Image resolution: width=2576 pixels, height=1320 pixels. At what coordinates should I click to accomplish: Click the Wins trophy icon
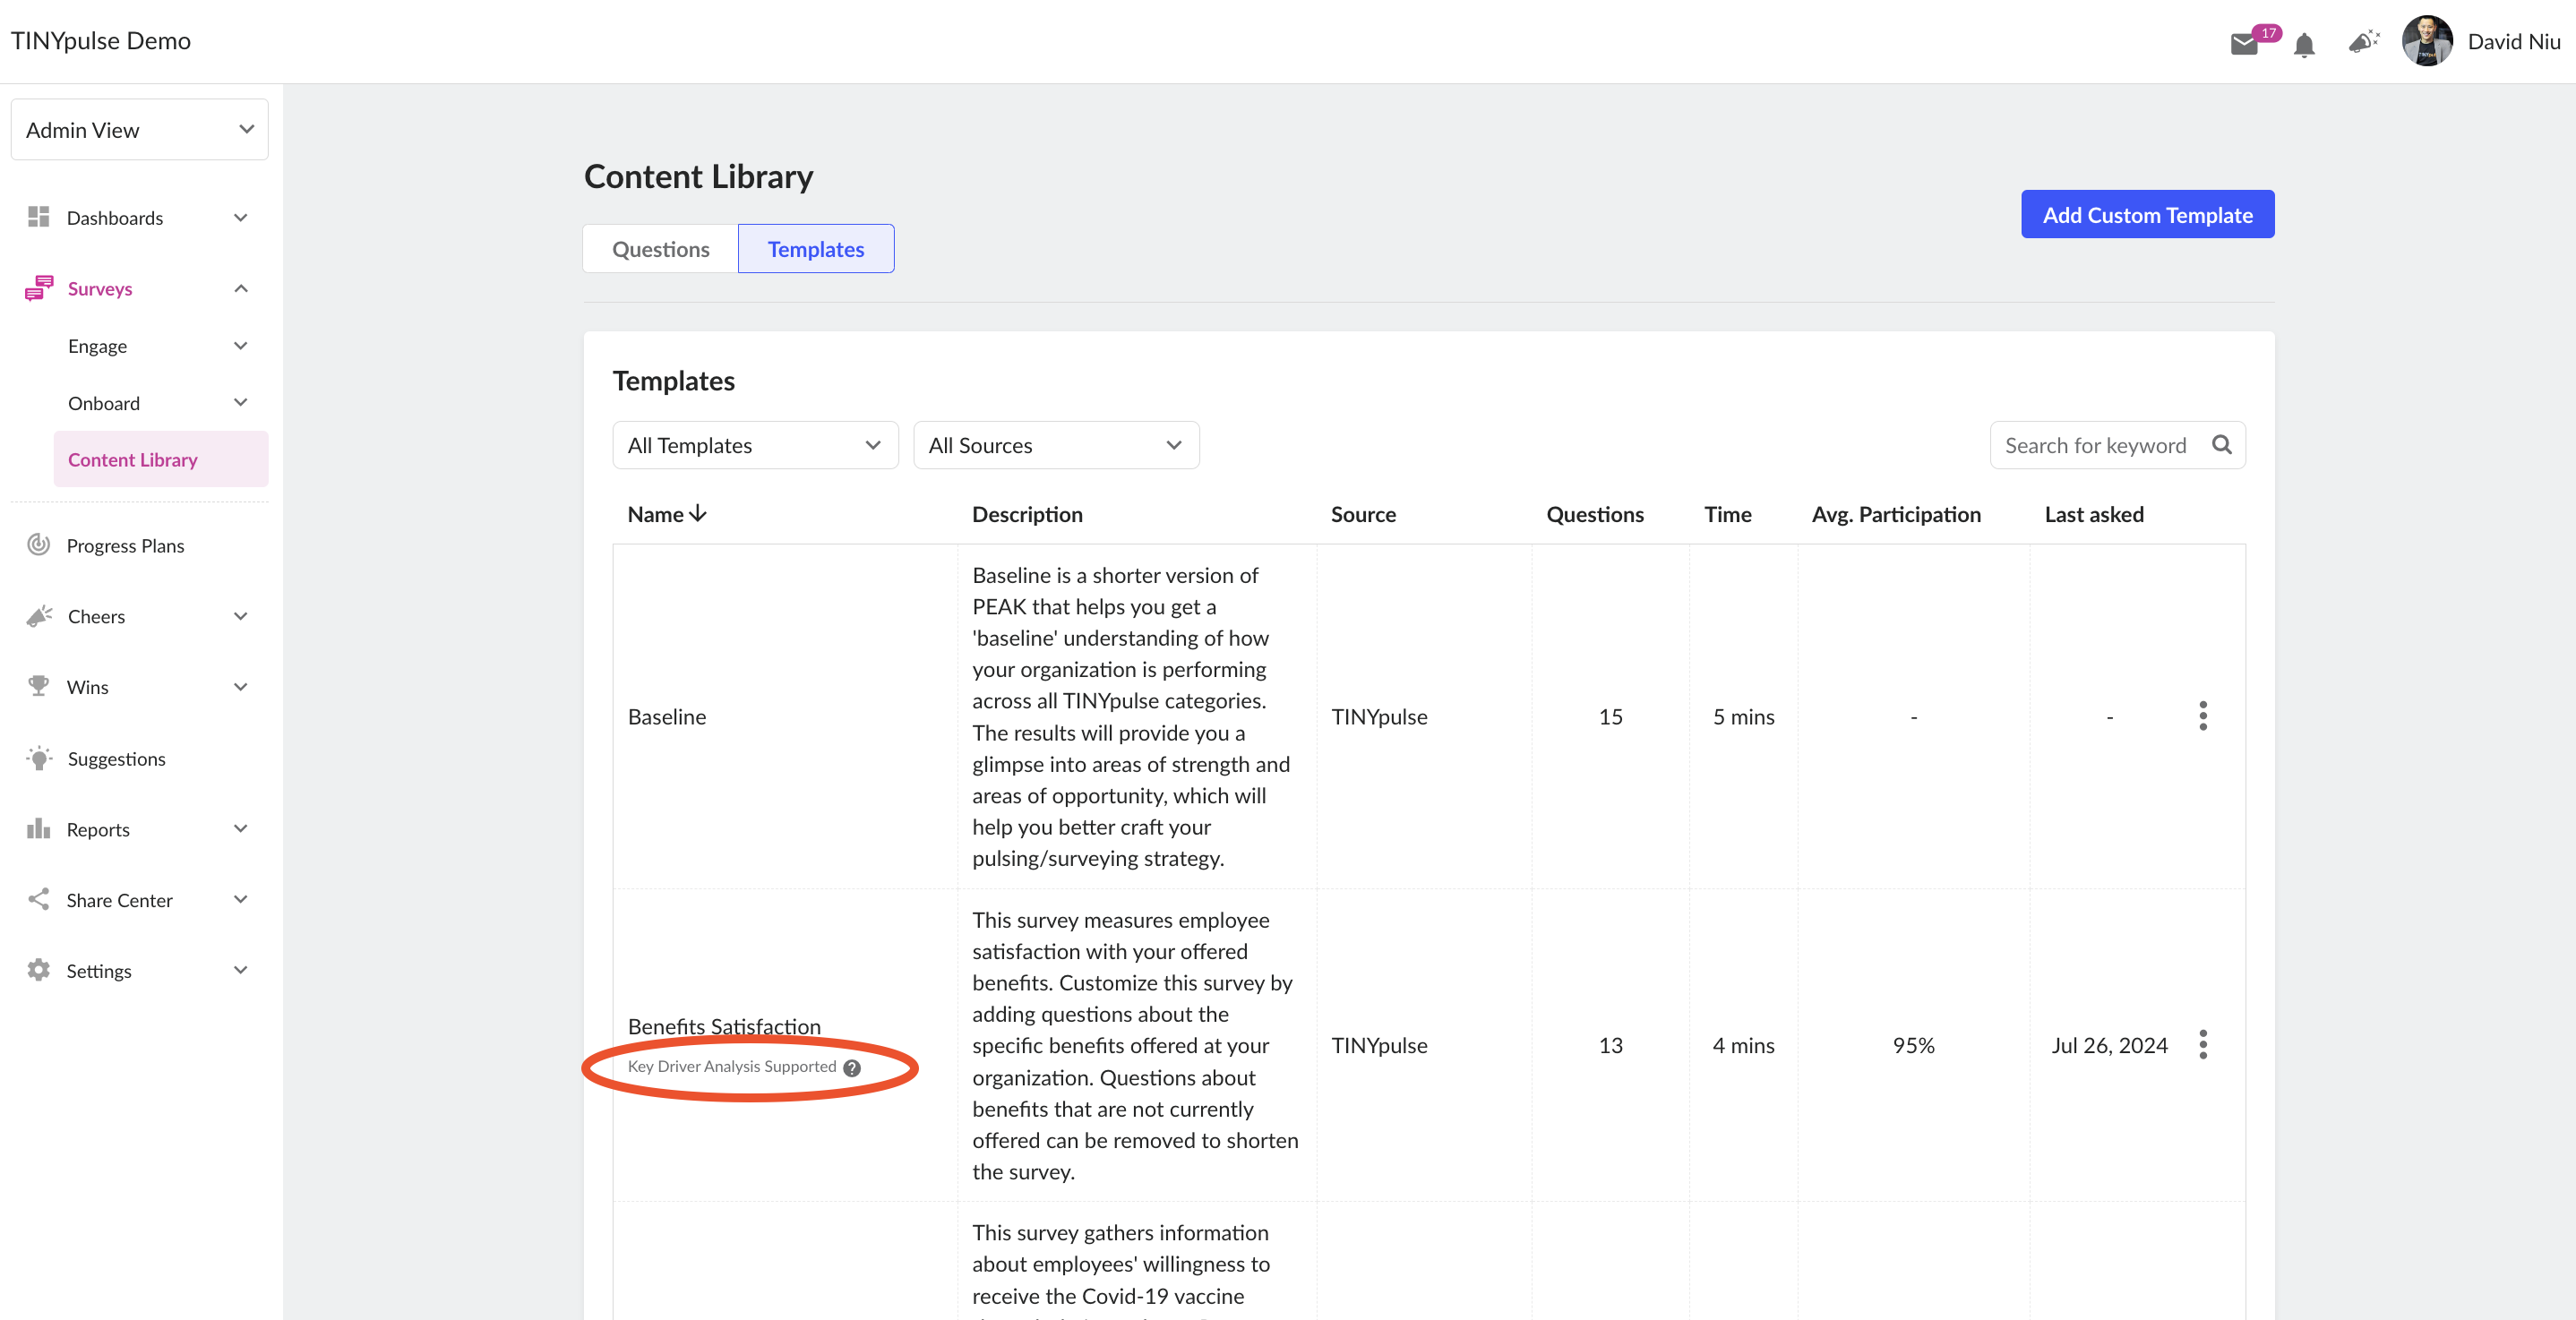click(x=39, y=686)
